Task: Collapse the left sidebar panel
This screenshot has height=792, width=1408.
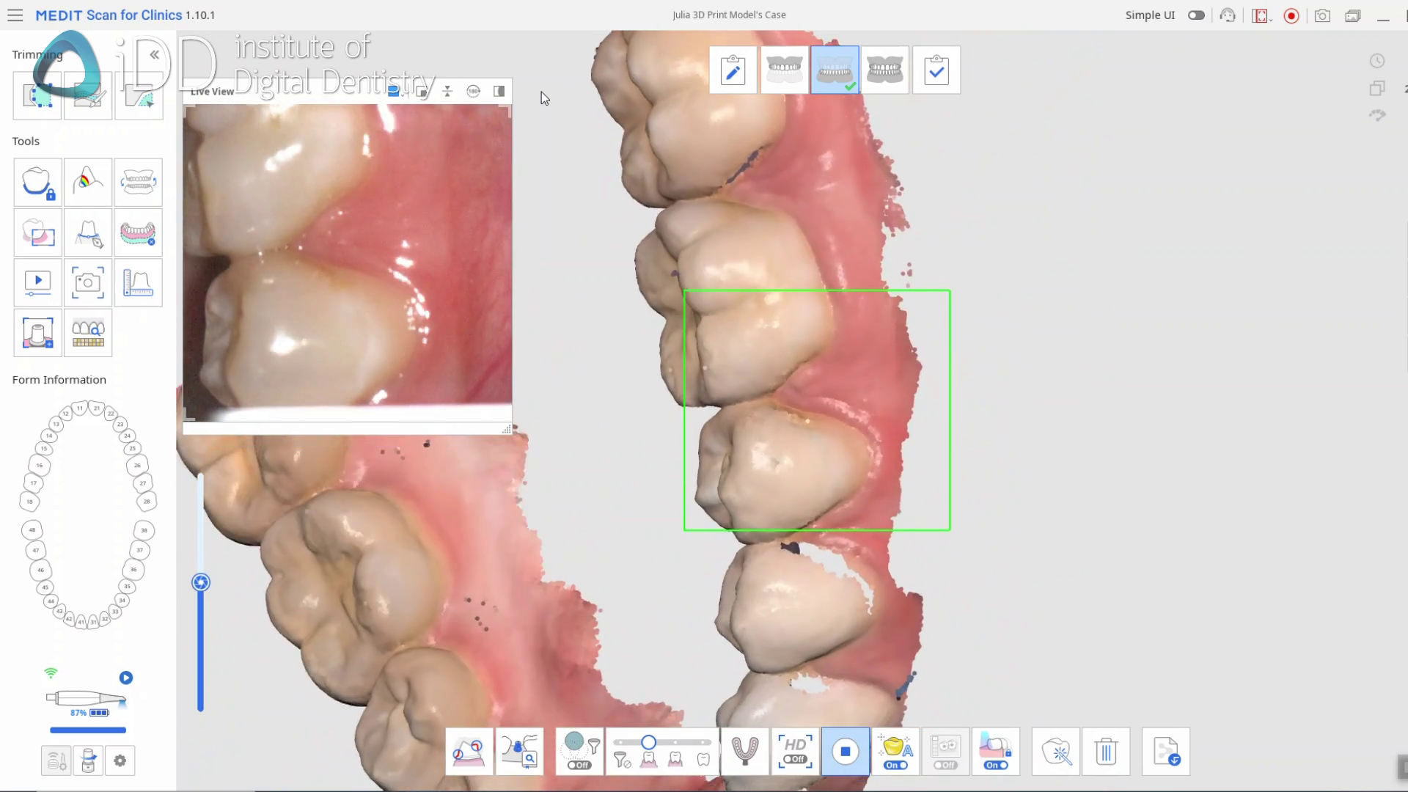Action: 154,54
